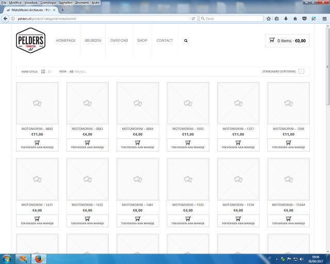Add MotoMorini 0883 to cart
330x264 pixels.
click(x=87, y=144)
